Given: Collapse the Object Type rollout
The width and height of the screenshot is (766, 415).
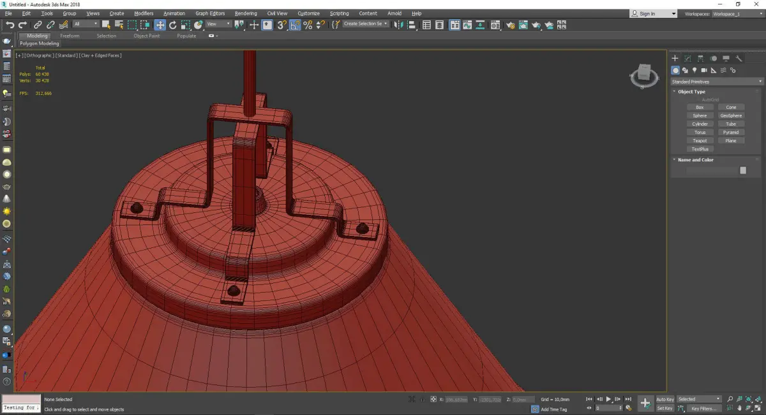Looking at the screenshot, I should [691, 92].
